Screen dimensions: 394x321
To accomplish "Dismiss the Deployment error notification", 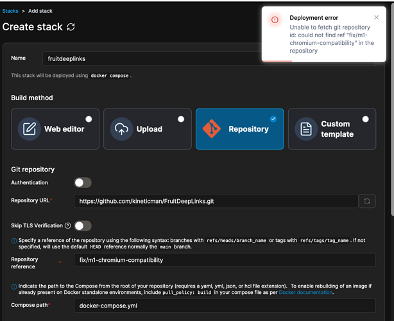I will coord(376,18).
